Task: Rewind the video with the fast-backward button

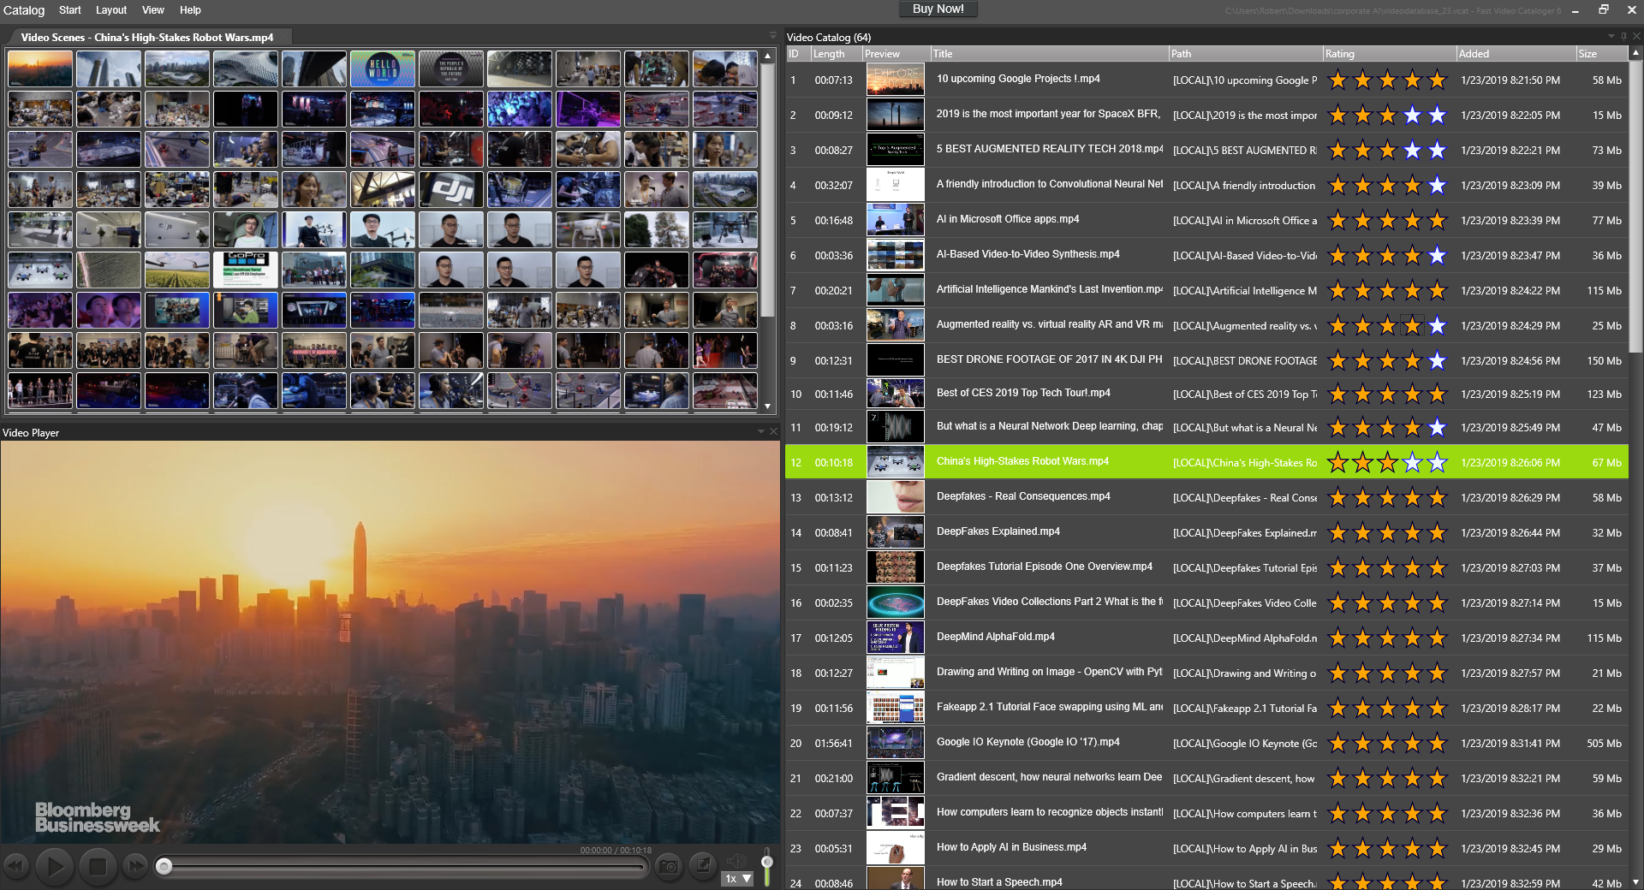Action: (x=16, y=866)
